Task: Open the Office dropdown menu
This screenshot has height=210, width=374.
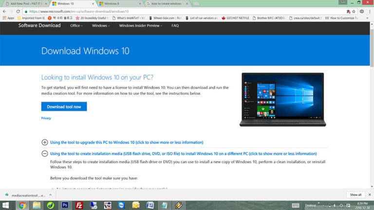Action: [x=76, y=26]
